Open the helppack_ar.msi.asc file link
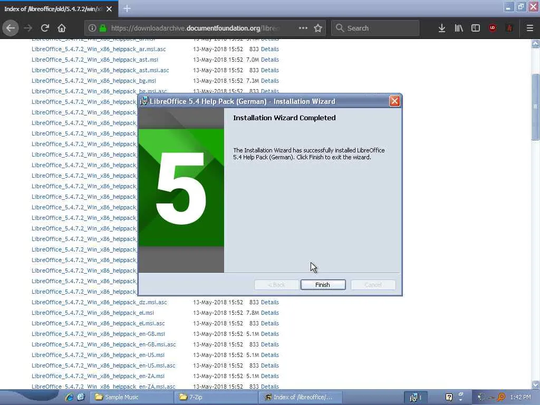Image resolution: width=540 pixels, height=405 pixels. point(99,49)
